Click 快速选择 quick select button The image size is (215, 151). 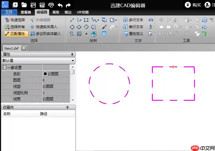(x=15, y=20)
